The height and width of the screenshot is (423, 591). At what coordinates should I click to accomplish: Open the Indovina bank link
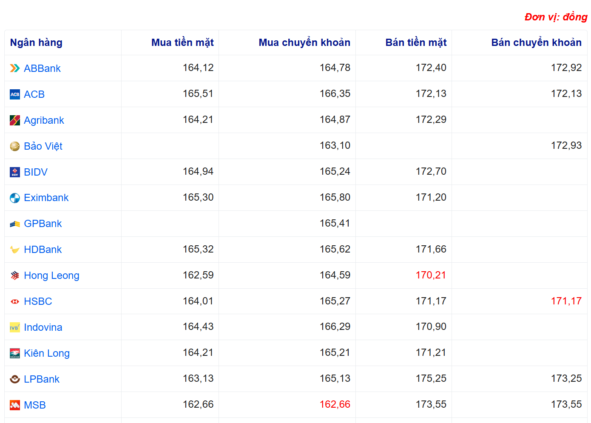click(x=43, y=327)
